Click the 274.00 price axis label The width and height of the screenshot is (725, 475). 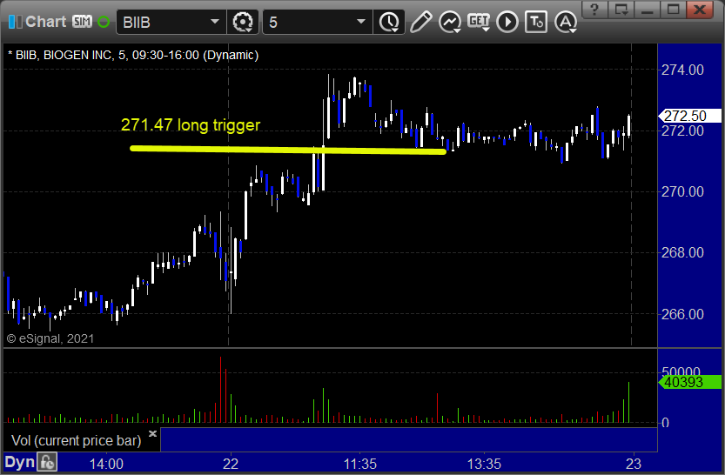[x=682, y=70]
